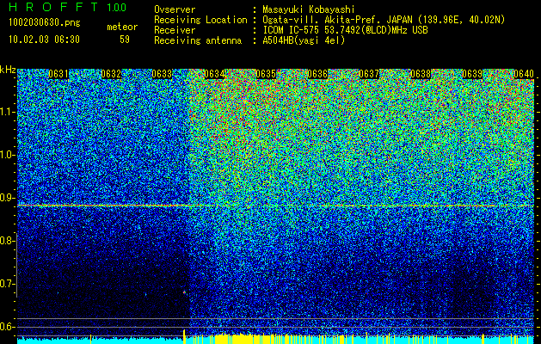Click the 0639 time marker
541x344 pixels.
[472, 74]
